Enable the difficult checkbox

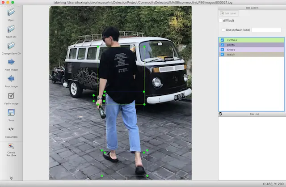(x=220, y=21)
